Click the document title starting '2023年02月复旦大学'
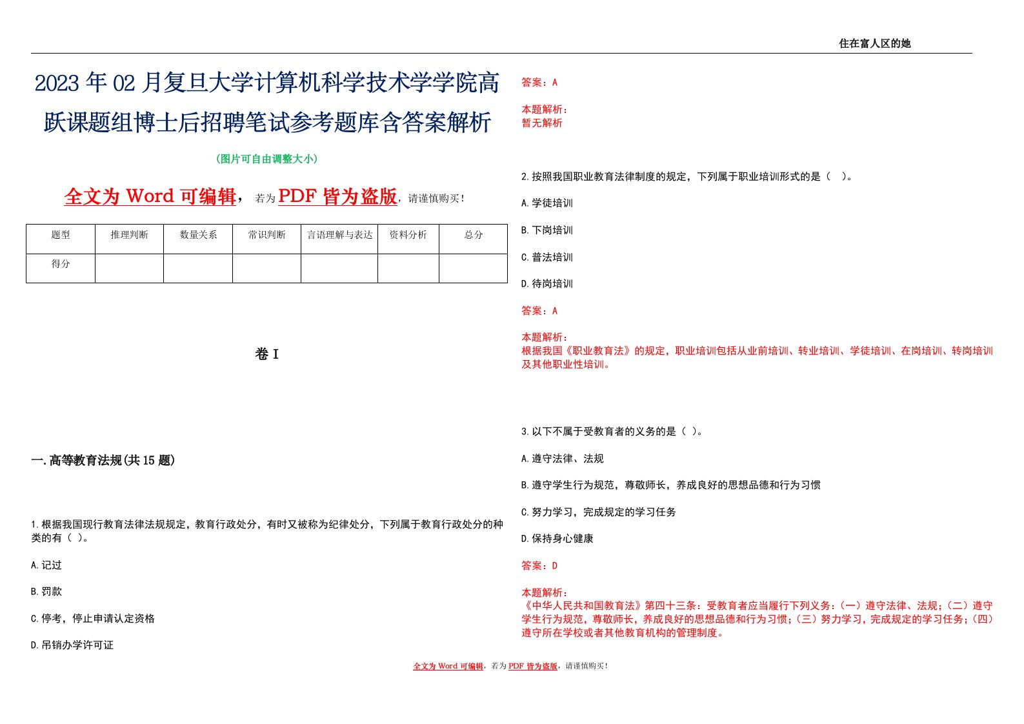 (267, 102)
